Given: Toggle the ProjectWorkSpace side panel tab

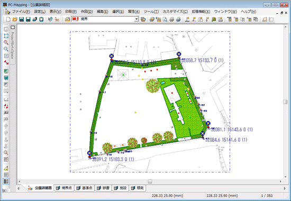Looking at the screenshot, I should (13, 45).
